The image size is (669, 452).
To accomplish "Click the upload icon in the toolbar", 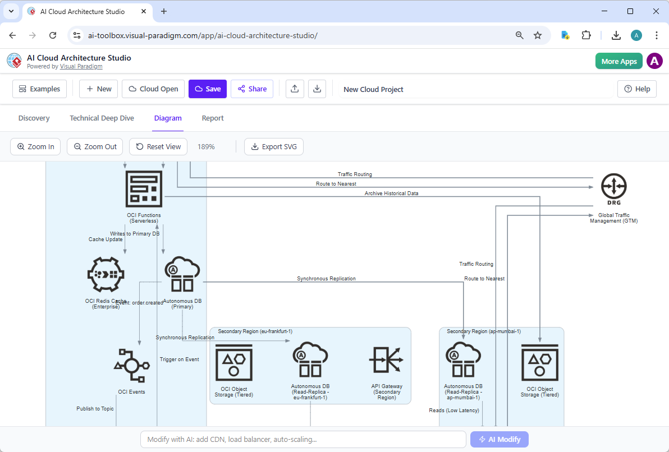I will 295,89.
